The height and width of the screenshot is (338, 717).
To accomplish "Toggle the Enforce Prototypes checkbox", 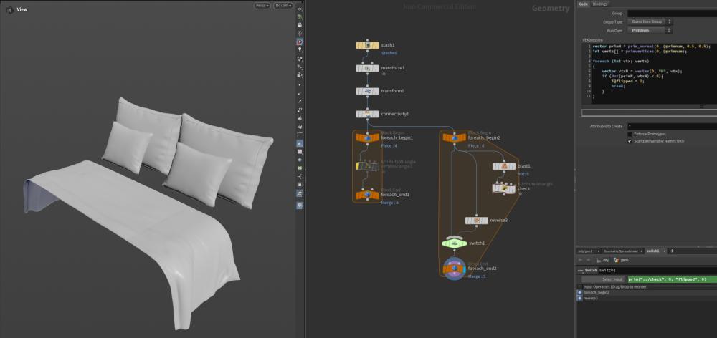I will pos(630,135).
